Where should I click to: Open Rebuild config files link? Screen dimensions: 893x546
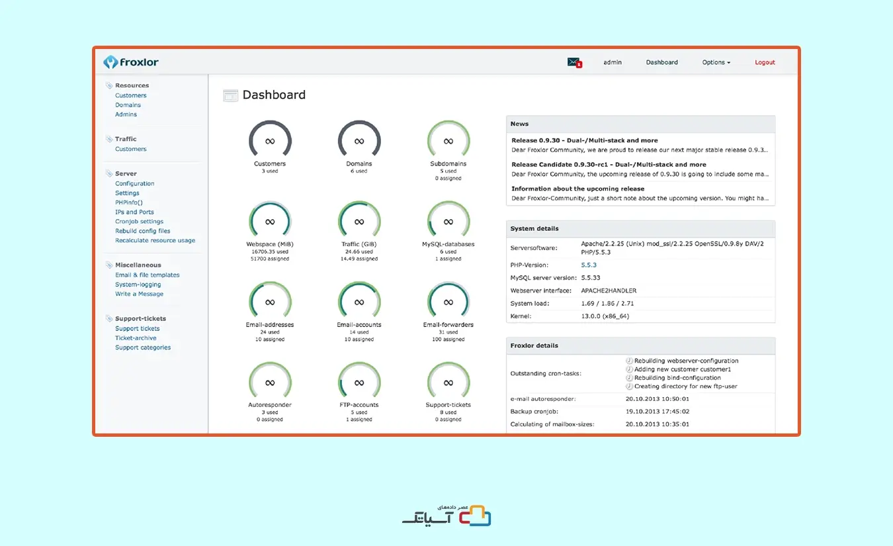(x=142, y=231)
